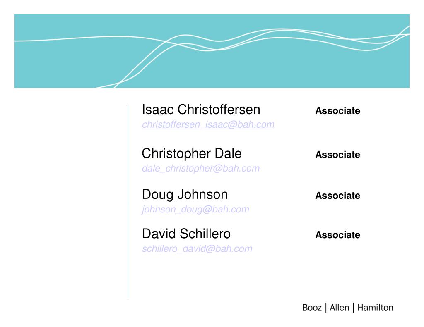Select the name David Schillero
The width and height of the screenshot is (424, 327).
pyautogui.click(x=186, y=234)
